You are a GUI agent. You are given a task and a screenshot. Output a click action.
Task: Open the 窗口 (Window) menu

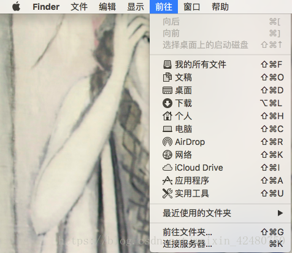click(192, 7)
